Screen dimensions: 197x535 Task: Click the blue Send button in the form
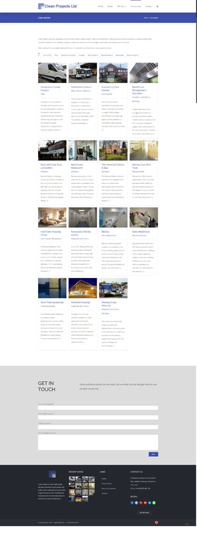[153, 454]
